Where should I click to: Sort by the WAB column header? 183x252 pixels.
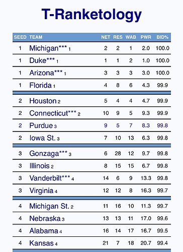pyautogui.click(x=131, y=37)
